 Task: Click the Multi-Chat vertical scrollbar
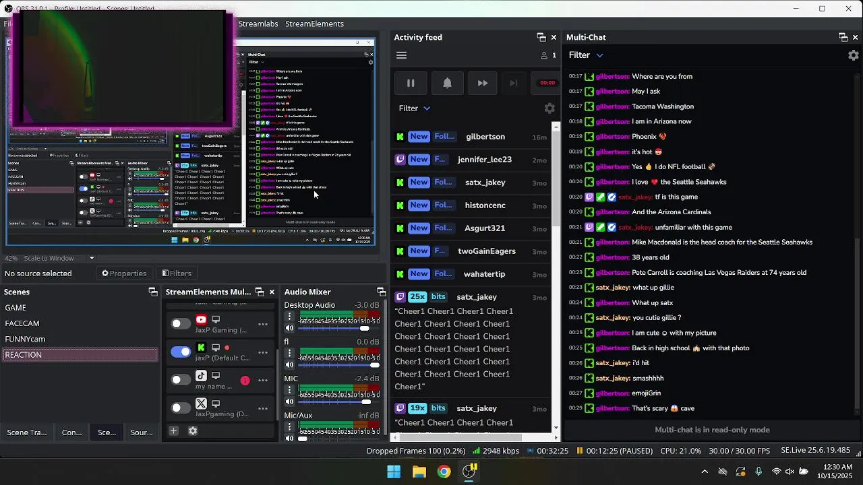(858, 323)
